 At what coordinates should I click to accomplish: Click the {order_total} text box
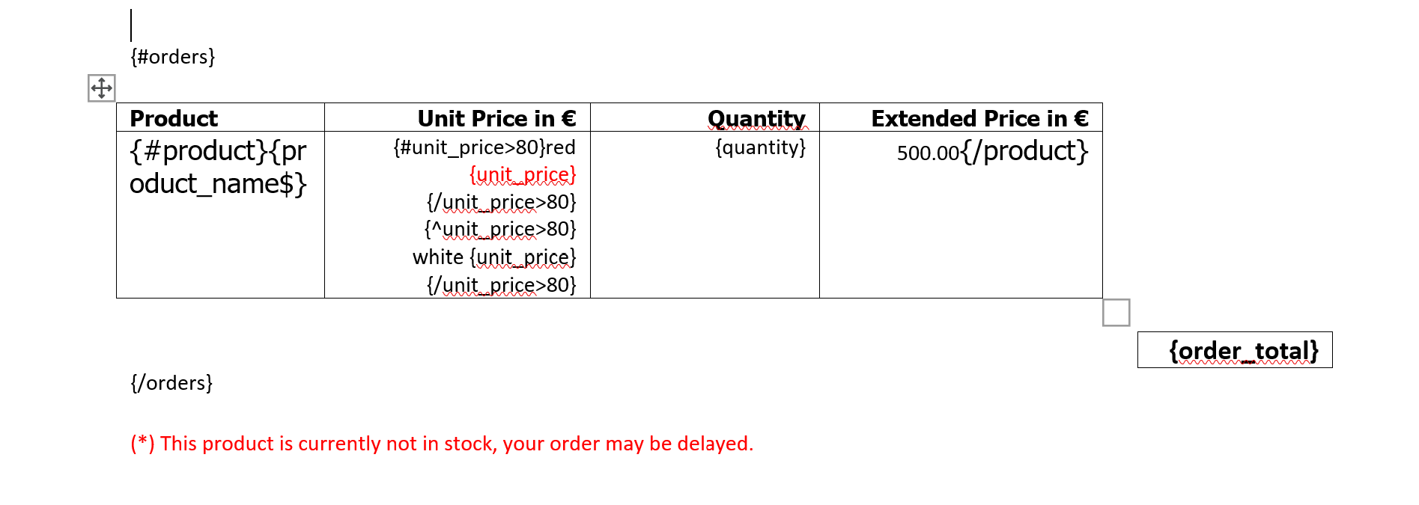pos(1235,350)
